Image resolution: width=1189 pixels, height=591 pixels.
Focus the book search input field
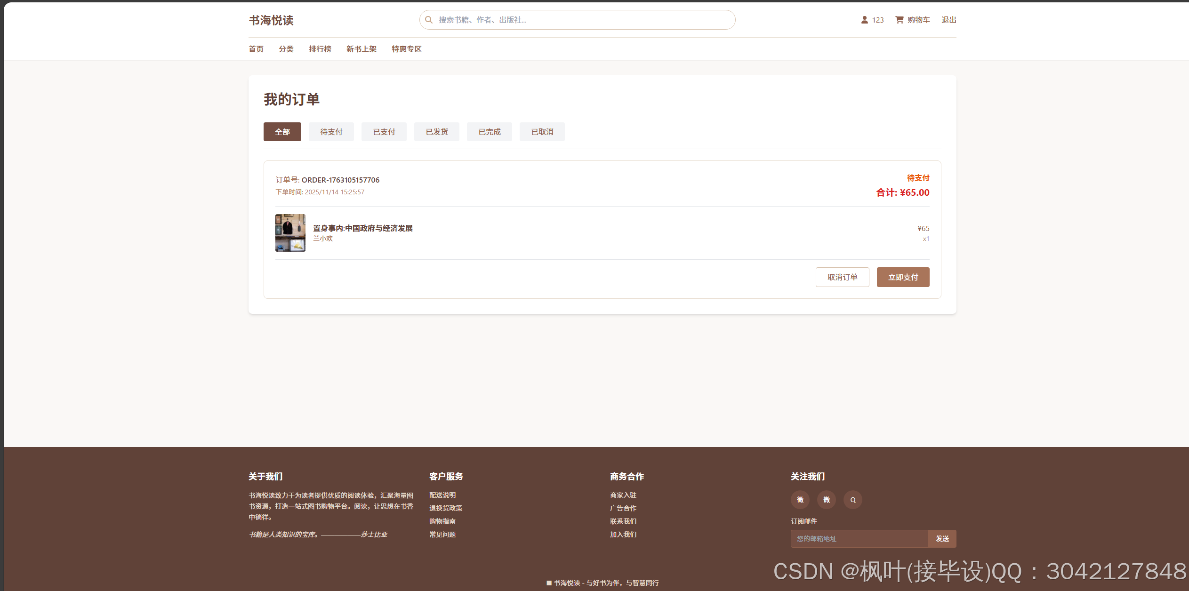pos(579,20)
